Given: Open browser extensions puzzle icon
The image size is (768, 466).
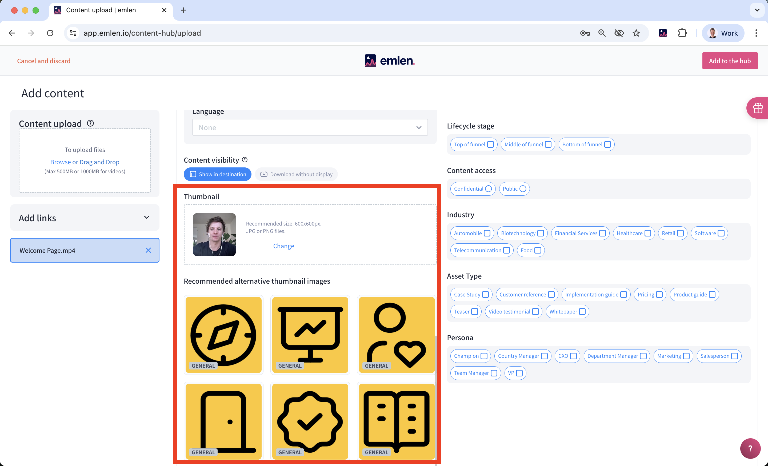Looking at the screenshot, I should 682,33.
